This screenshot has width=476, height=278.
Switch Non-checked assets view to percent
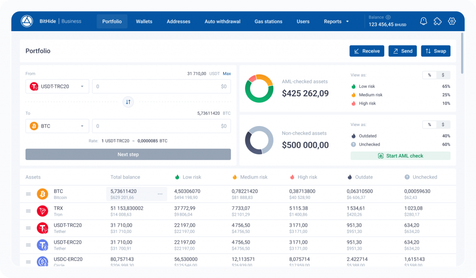[429, 125]
